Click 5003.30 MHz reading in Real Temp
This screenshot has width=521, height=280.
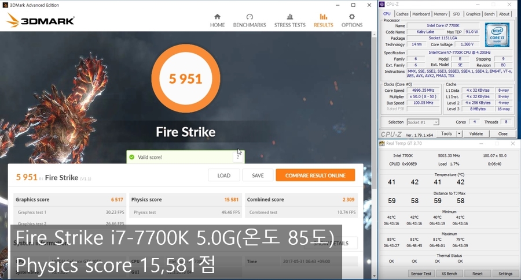(449, 155)
